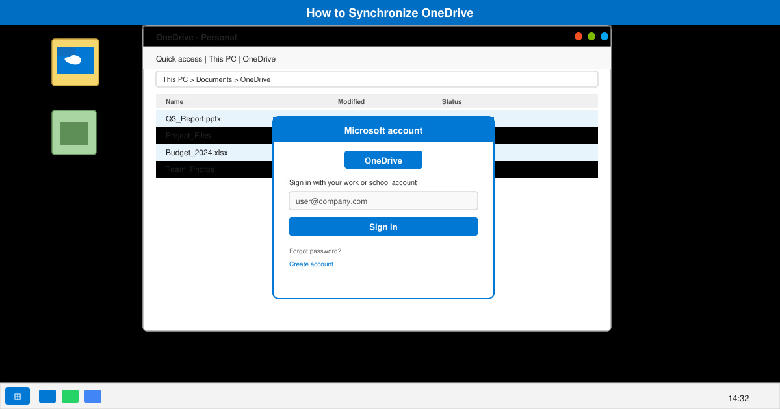Screen dimensions: 780x409
Task: Select OneDrive in the navigation bar
Action: click(259, 59)
